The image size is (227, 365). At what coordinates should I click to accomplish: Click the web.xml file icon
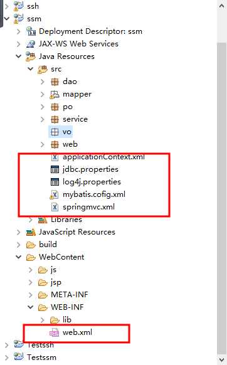(55, 332)
